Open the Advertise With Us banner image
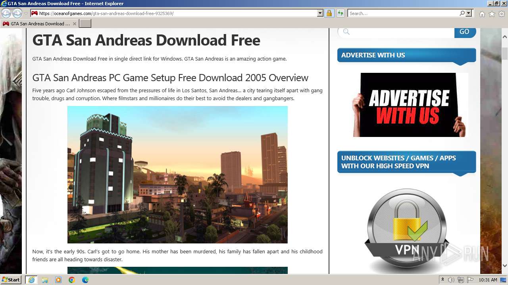Image resolution: width=508 pixels, height=285 pixels. click(x=410, y=105)
